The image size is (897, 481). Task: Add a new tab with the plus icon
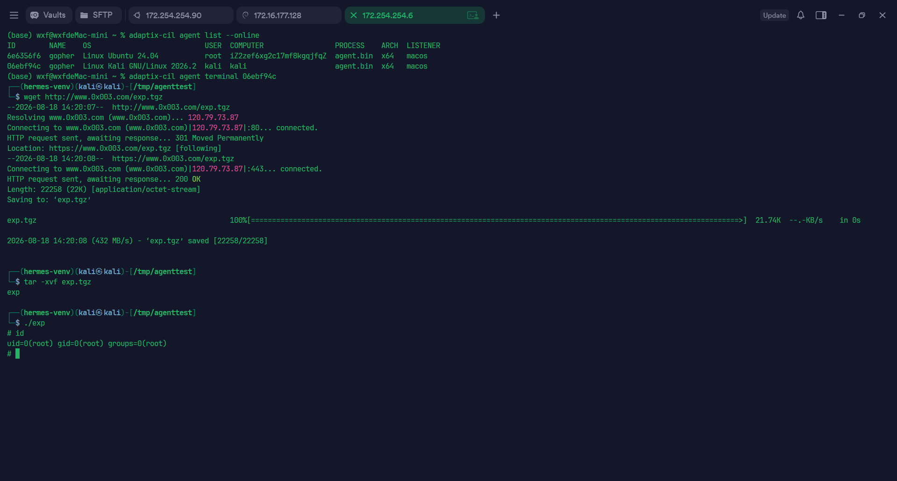point(496,15)
